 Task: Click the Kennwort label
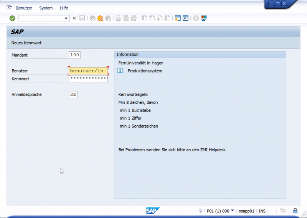pyautogui.click(x=20, y=79)
